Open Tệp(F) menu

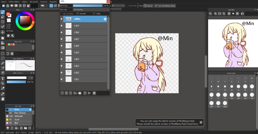(4, 2)
